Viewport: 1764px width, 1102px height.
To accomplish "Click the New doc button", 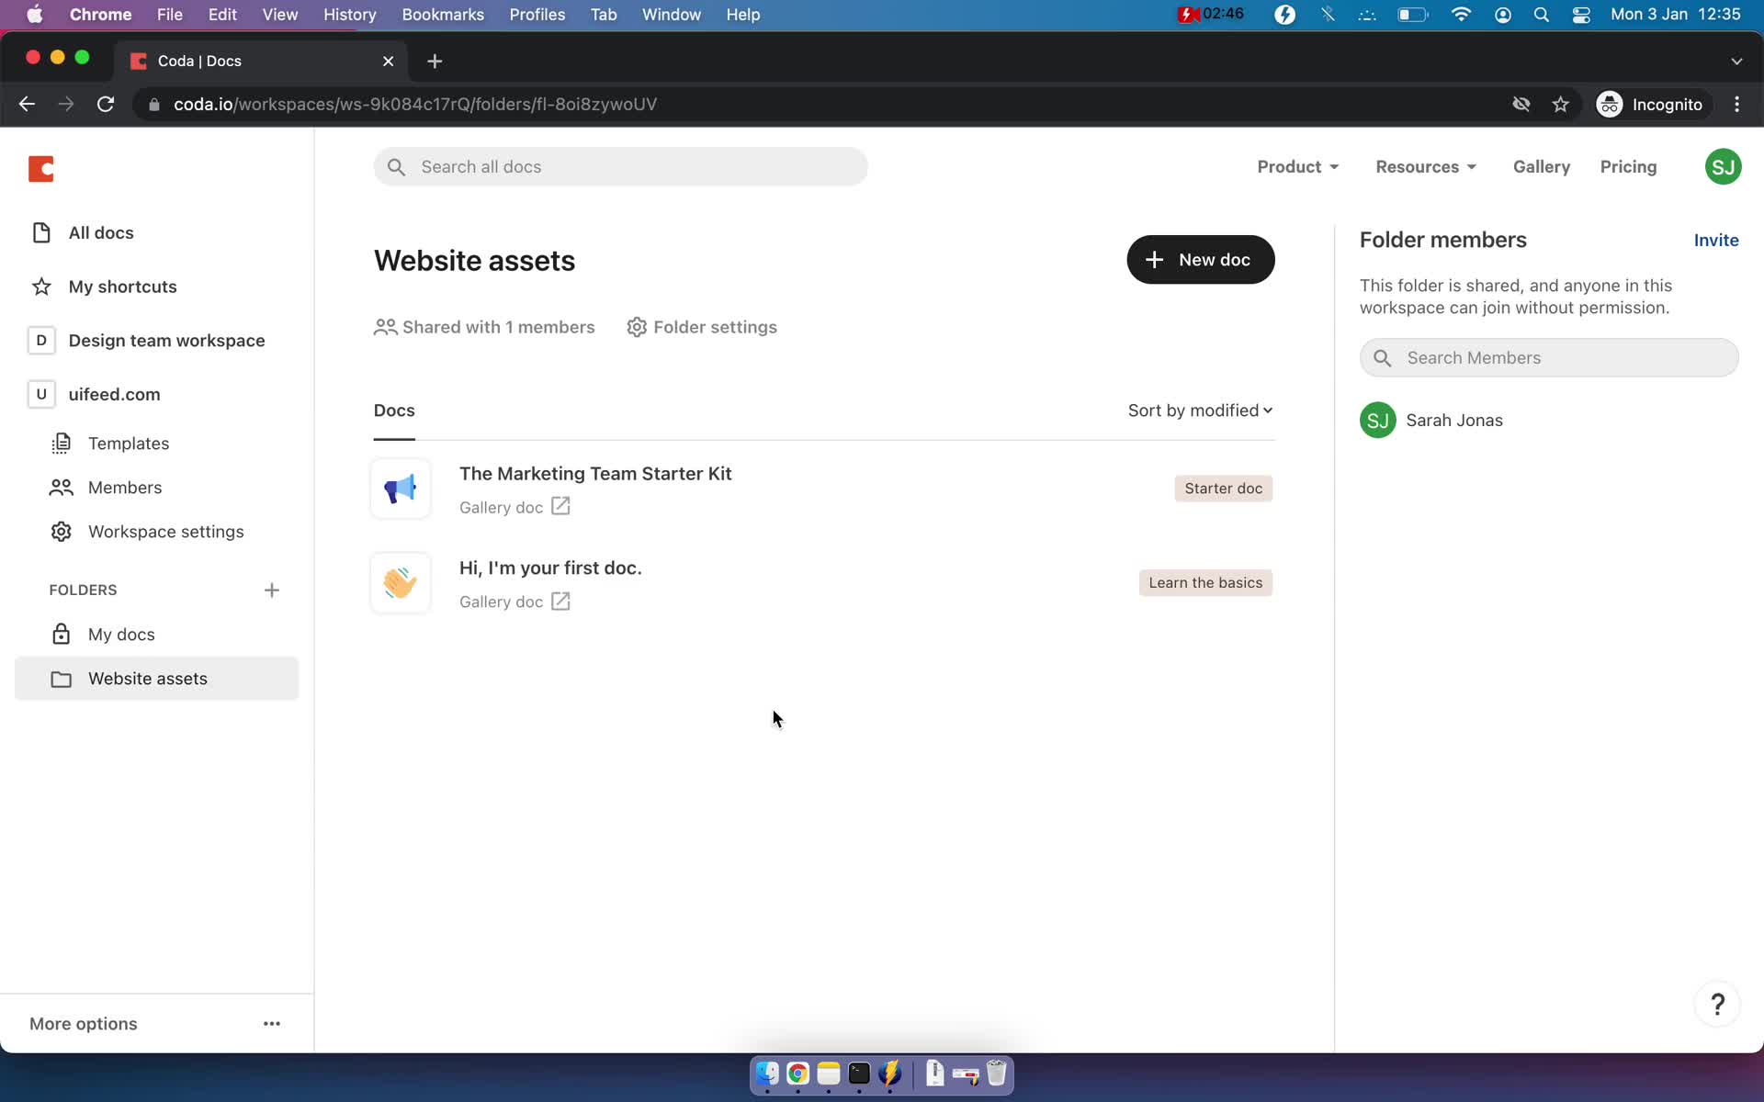I will pyautogui.click(x=1199, y=259).
